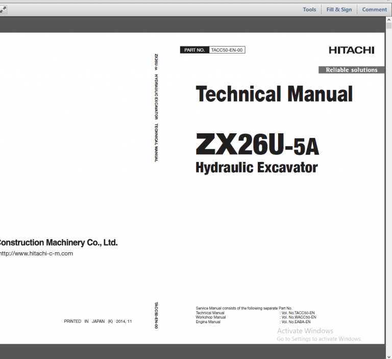Click Vol. No.WACC50-EN text
Image resolution: width=392 pixels, height=359 pixels.
299,317
